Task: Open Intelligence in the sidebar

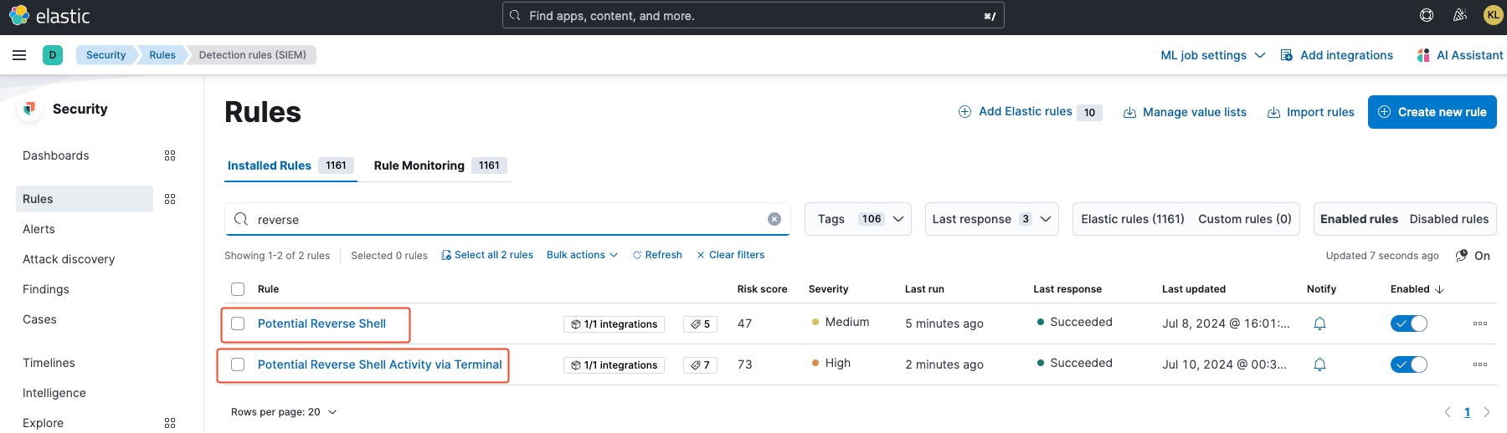Action: tap(54, 393)
